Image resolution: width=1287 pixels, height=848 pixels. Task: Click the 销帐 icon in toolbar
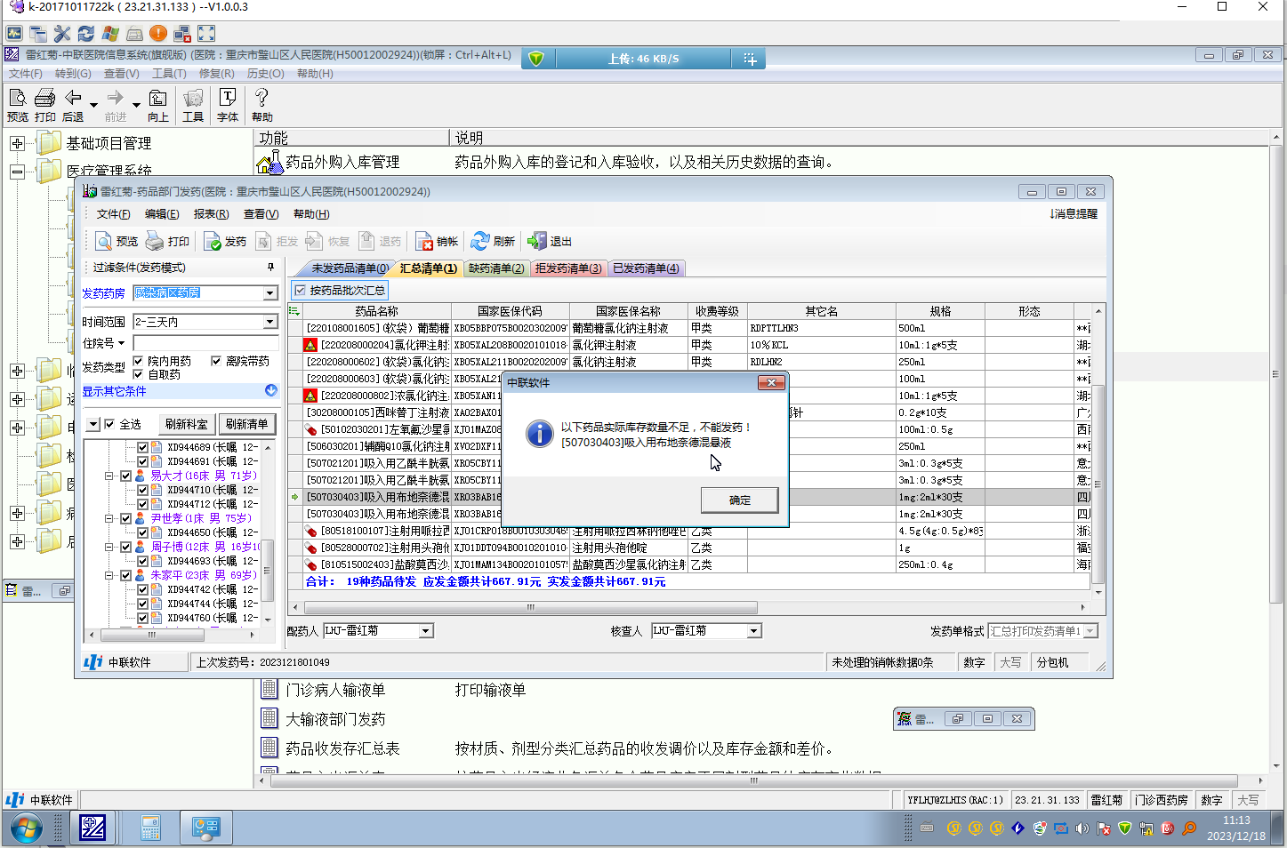tap(424, 242)
